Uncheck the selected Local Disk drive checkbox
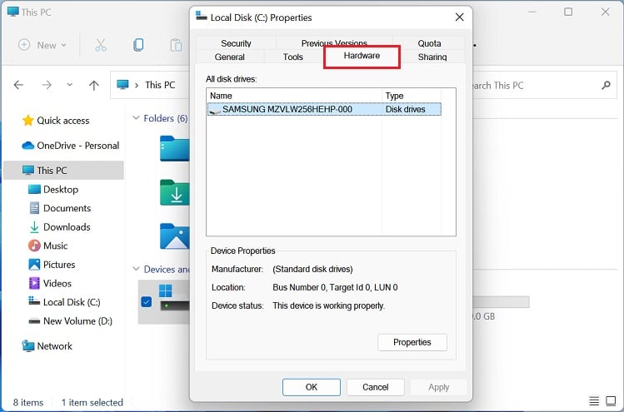624x412 pixels. 147,302
